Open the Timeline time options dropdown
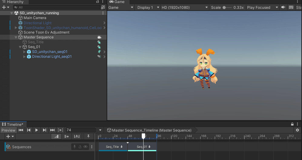 coord(100,130)
